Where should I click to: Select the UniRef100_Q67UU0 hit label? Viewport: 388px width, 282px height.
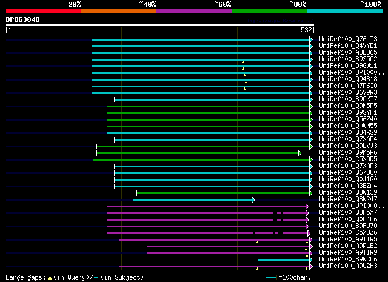point(348,173)
